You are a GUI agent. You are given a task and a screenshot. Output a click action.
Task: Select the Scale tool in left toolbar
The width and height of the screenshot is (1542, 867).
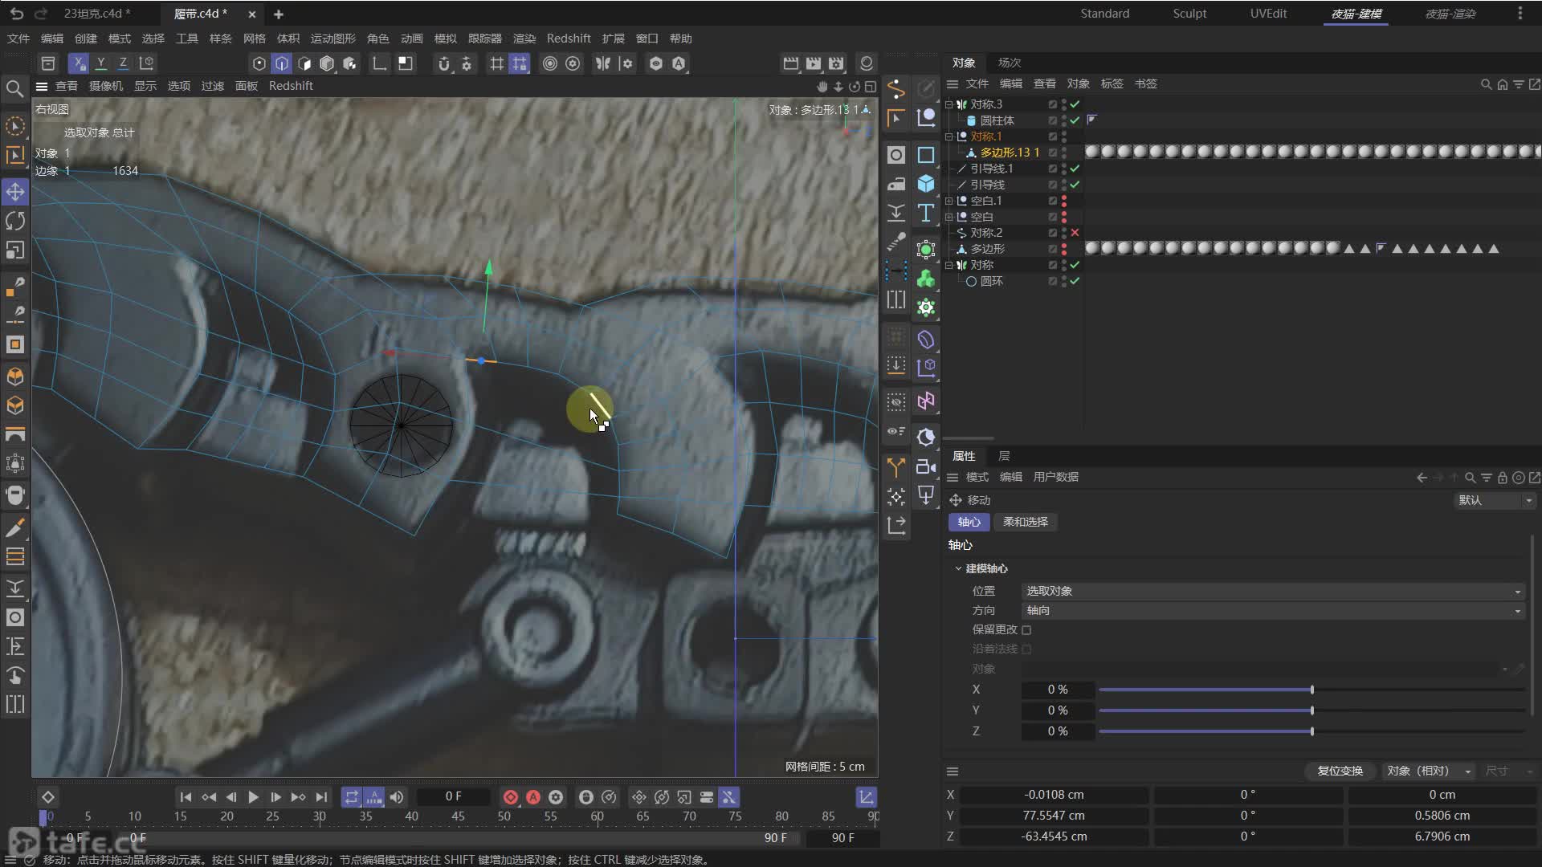15,250
